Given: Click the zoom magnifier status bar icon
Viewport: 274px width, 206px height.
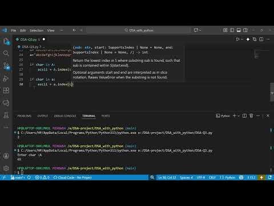Looking at the screenshot, I should 152,177.
